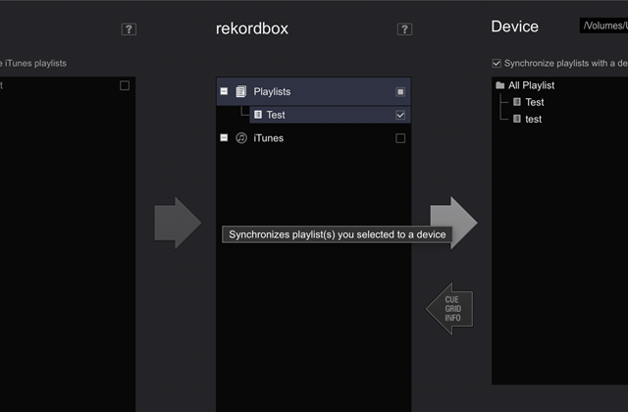
Task: Toggle the Playlists checkbox
Action: (400, 91)
